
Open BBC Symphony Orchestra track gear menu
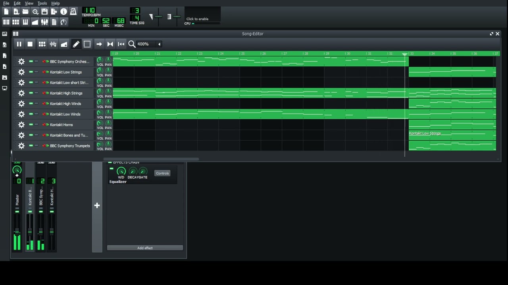21,61
